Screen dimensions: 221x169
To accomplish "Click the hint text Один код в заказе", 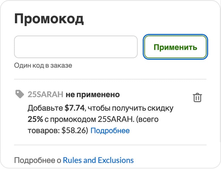I will click(43, 66).
